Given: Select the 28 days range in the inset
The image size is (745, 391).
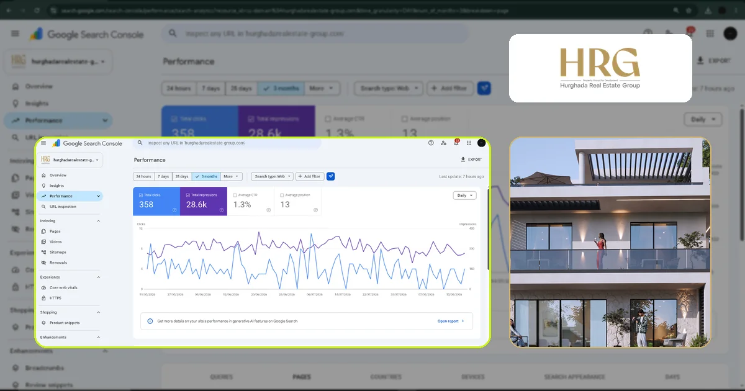Looking at the screenshot, I should click(182, 176).
